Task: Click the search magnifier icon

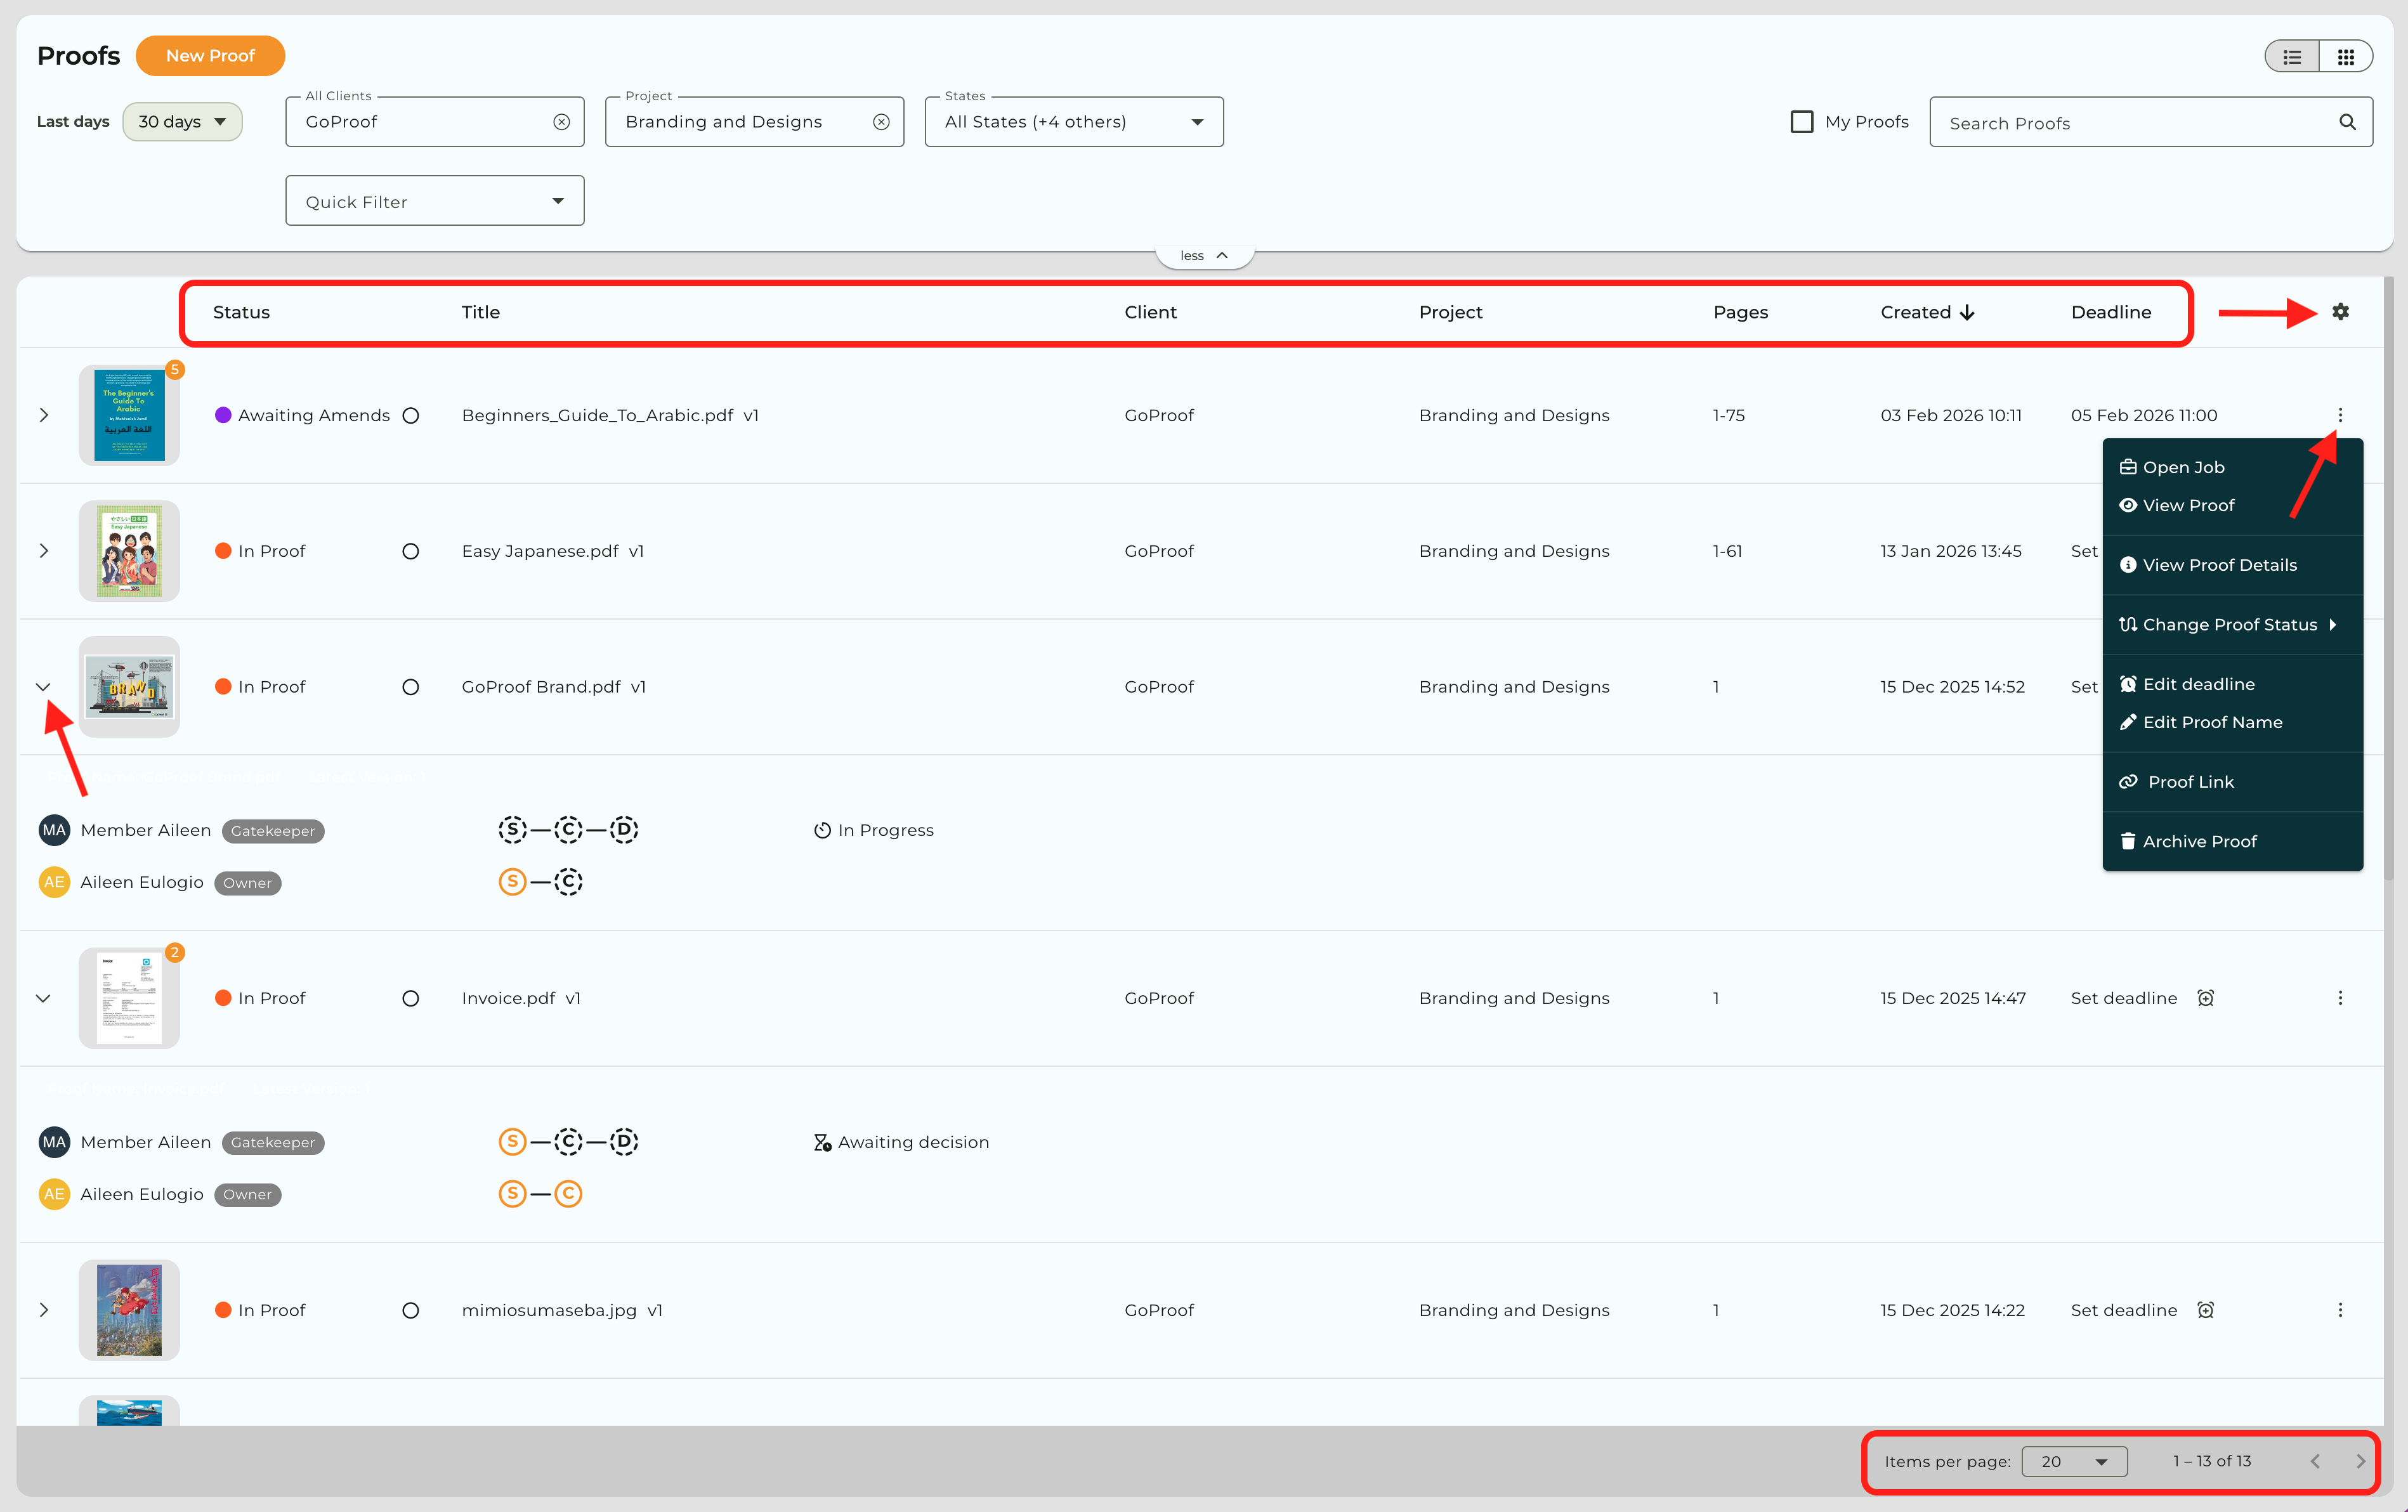Action: 2347,122
